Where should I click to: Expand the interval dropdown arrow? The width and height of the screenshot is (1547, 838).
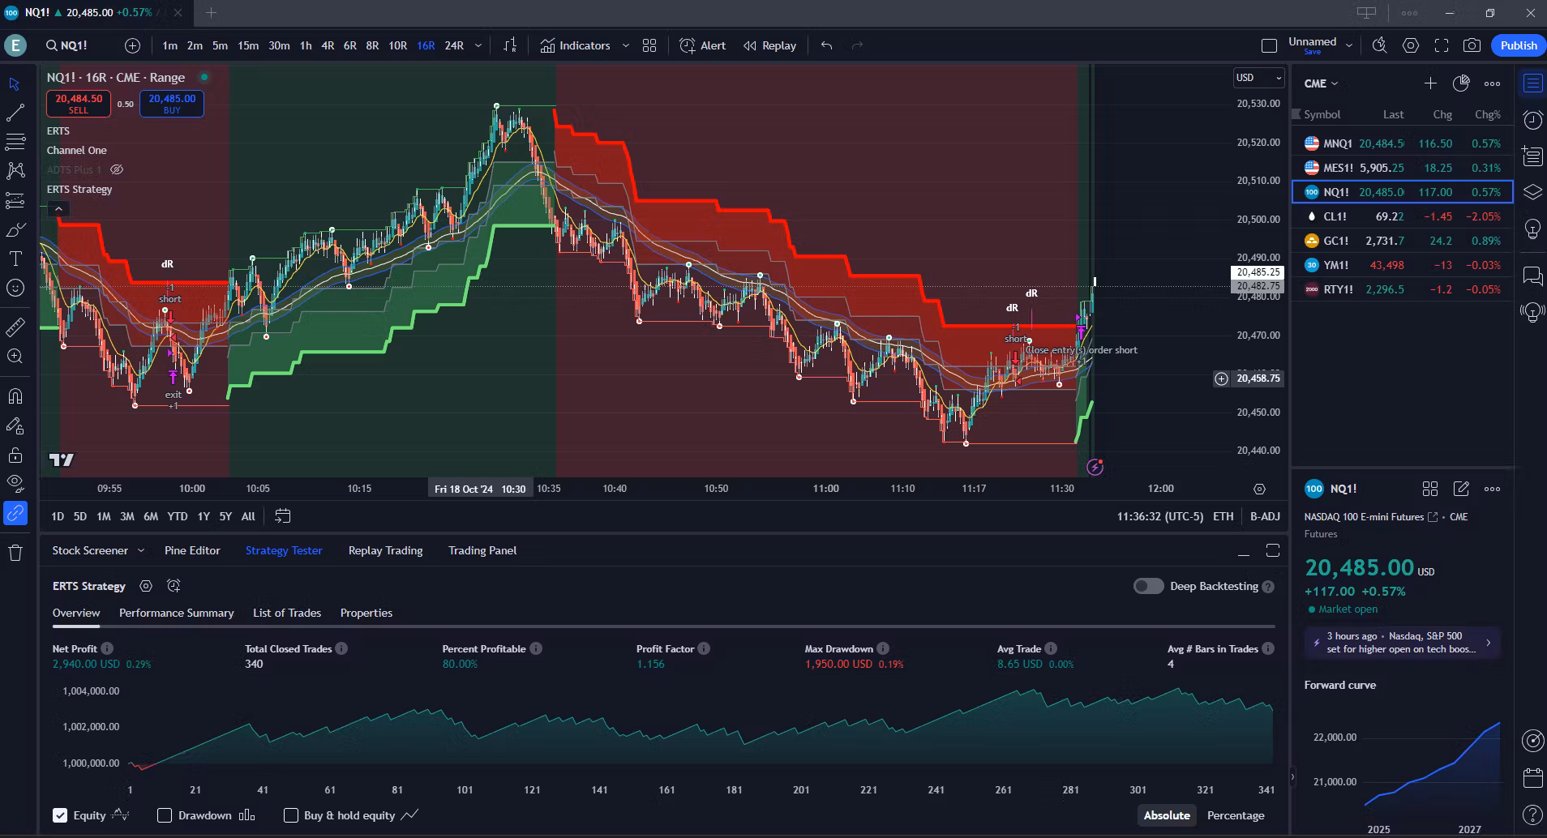tap(478, 45)
